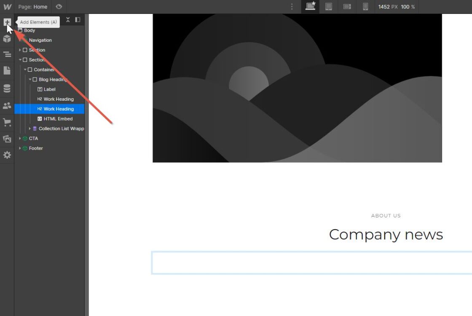Collapse all Navigator items

[68, 19]
